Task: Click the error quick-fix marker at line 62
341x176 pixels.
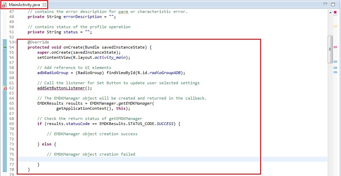Action: coord(4,88)
